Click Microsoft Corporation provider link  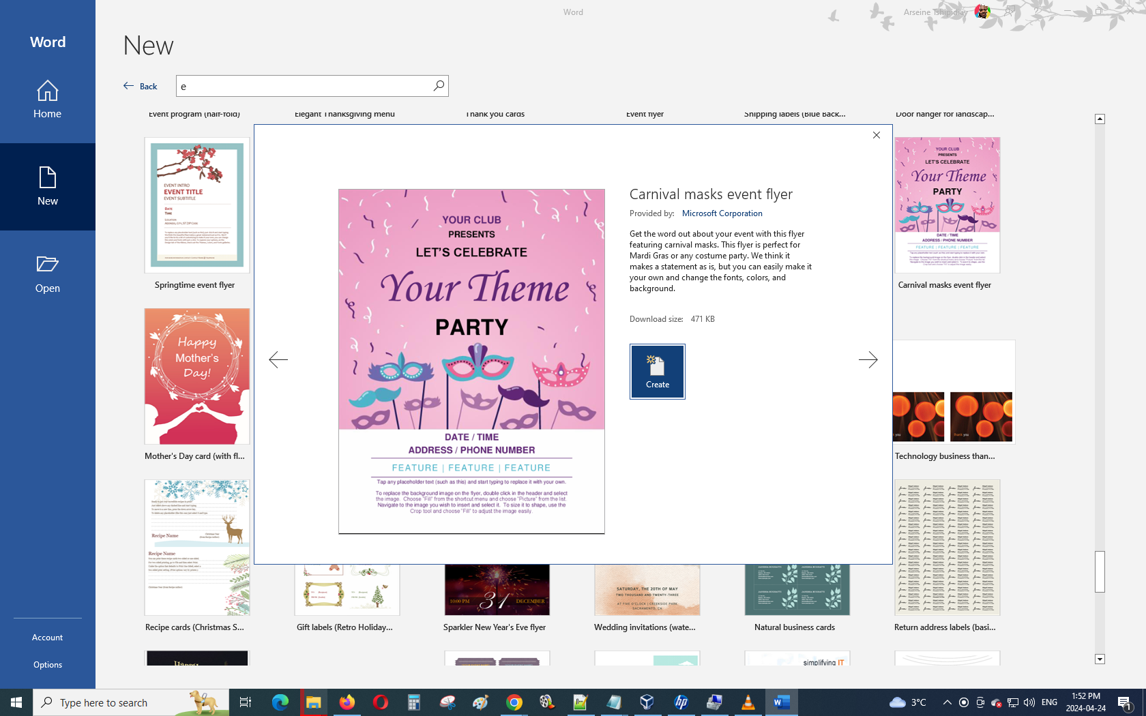coord(722,213)
